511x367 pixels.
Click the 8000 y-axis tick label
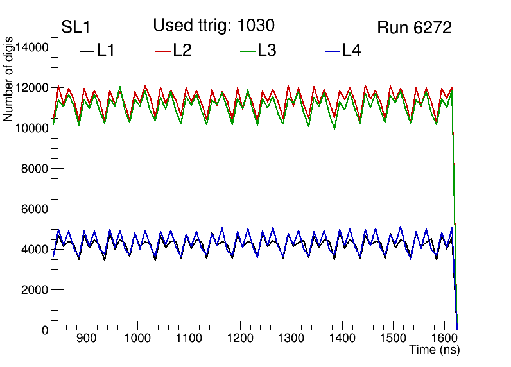35,169
